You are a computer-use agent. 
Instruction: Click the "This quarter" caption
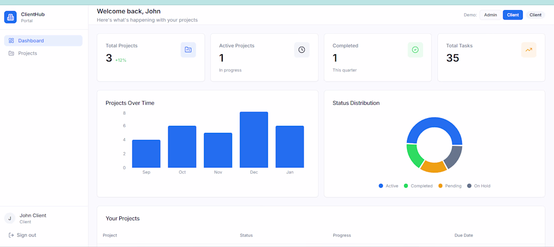[344, 70]
